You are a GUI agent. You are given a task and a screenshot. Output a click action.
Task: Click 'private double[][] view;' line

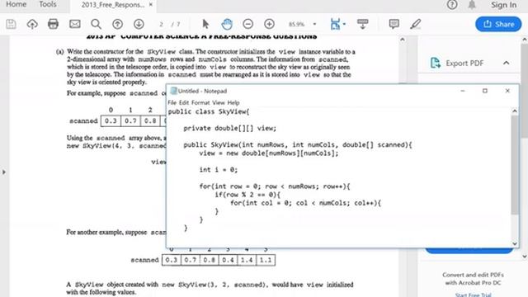click(x=229, y=129)
